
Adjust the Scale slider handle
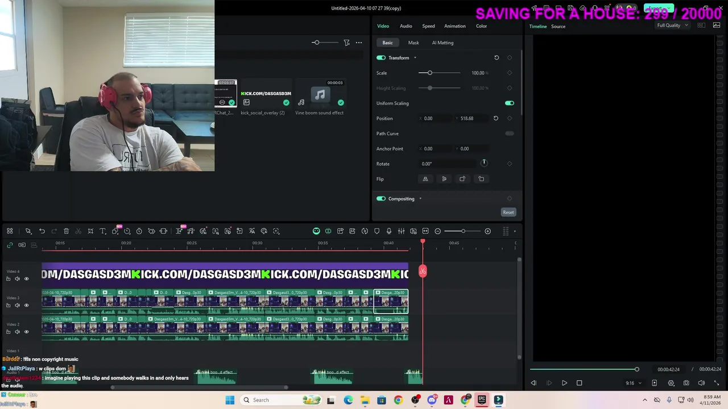429,73
